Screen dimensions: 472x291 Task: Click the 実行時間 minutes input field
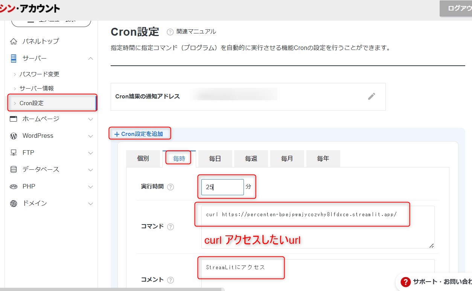click(222, 187)
